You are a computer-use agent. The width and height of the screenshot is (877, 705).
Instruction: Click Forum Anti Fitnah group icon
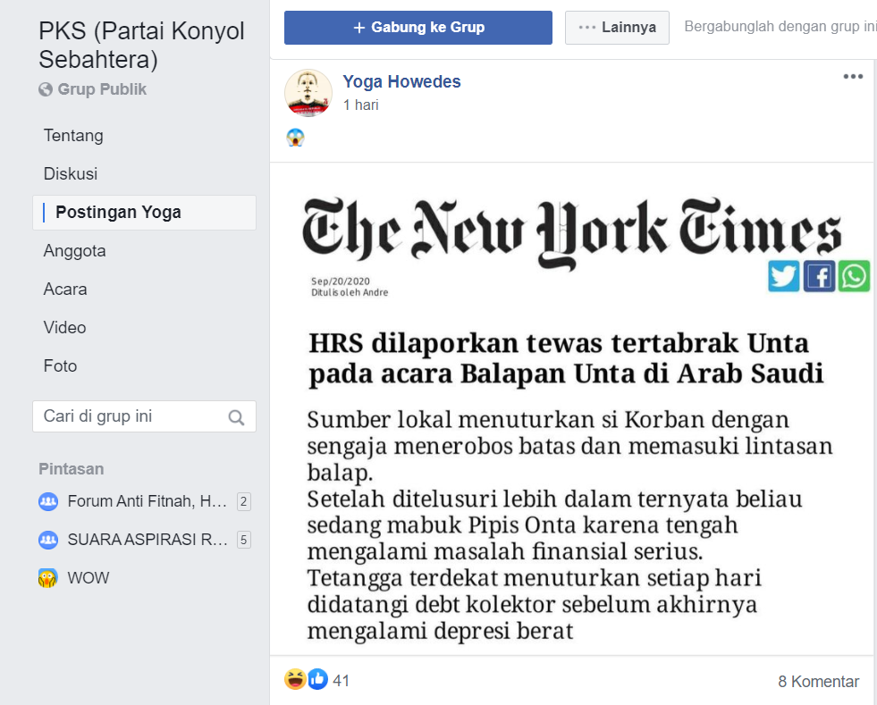point(48,501)
